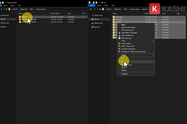Click the WinRAR icon beside Add to archive
Screen dimensions: 187x124
(x=119, y=43)
